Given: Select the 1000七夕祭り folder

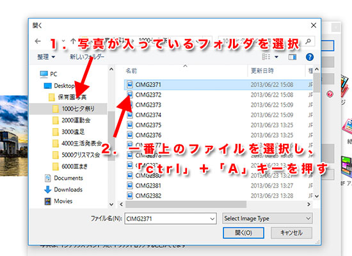Looking at the screenshot, I should [x=78, y=109].
